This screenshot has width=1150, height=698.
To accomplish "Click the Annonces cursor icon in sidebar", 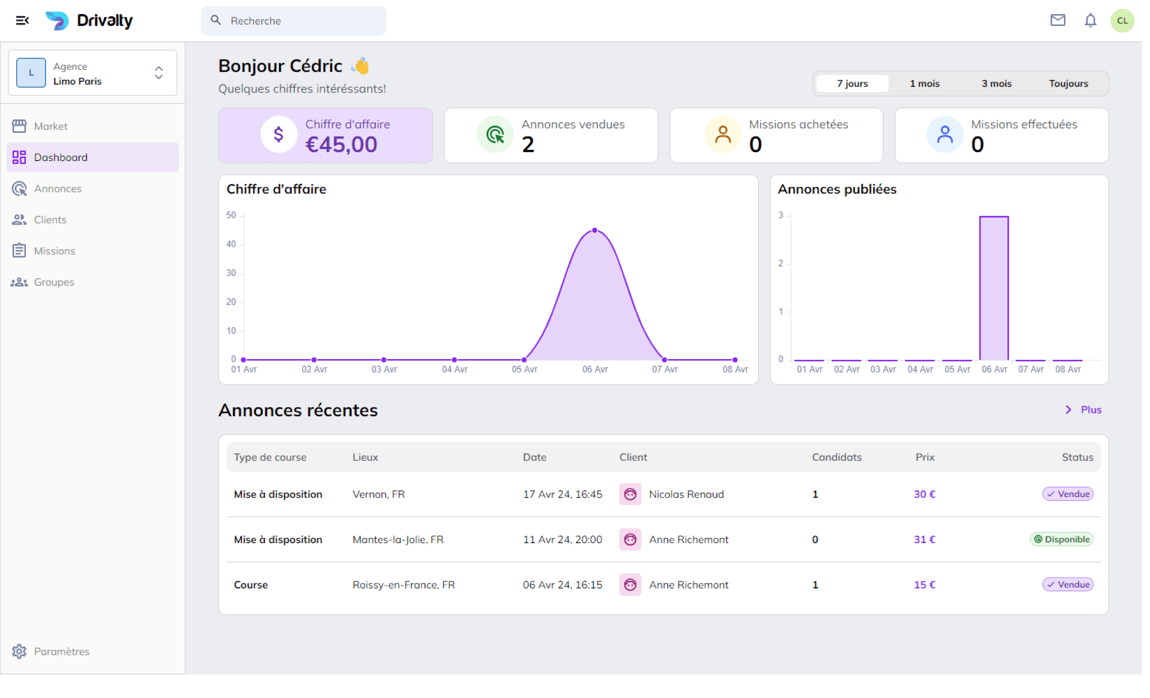I will (19, 189).
